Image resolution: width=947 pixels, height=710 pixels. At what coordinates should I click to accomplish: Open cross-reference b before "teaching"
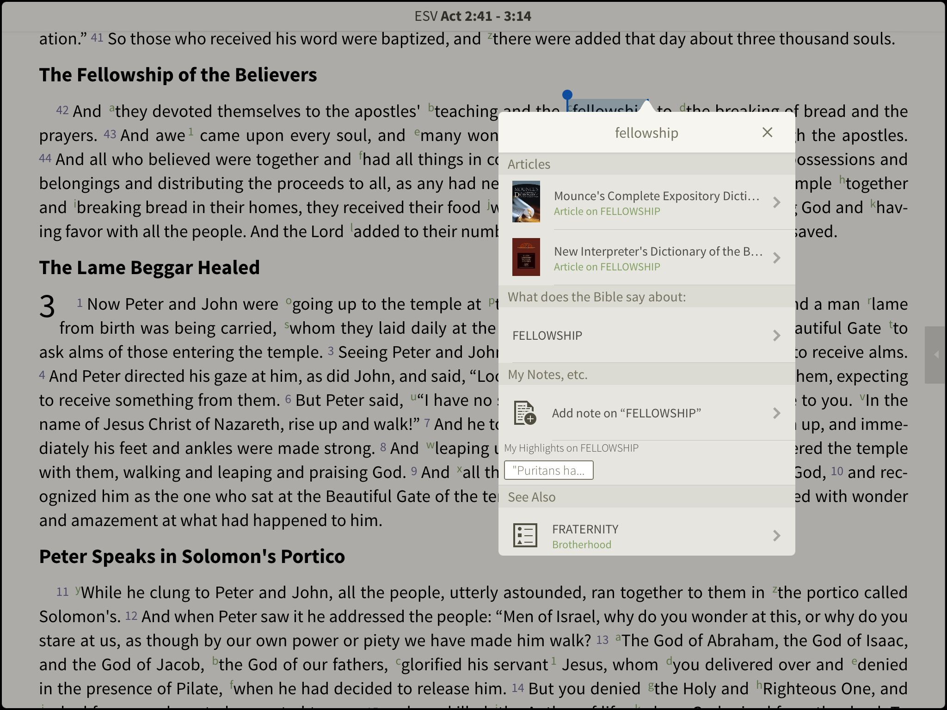(431, 107)
